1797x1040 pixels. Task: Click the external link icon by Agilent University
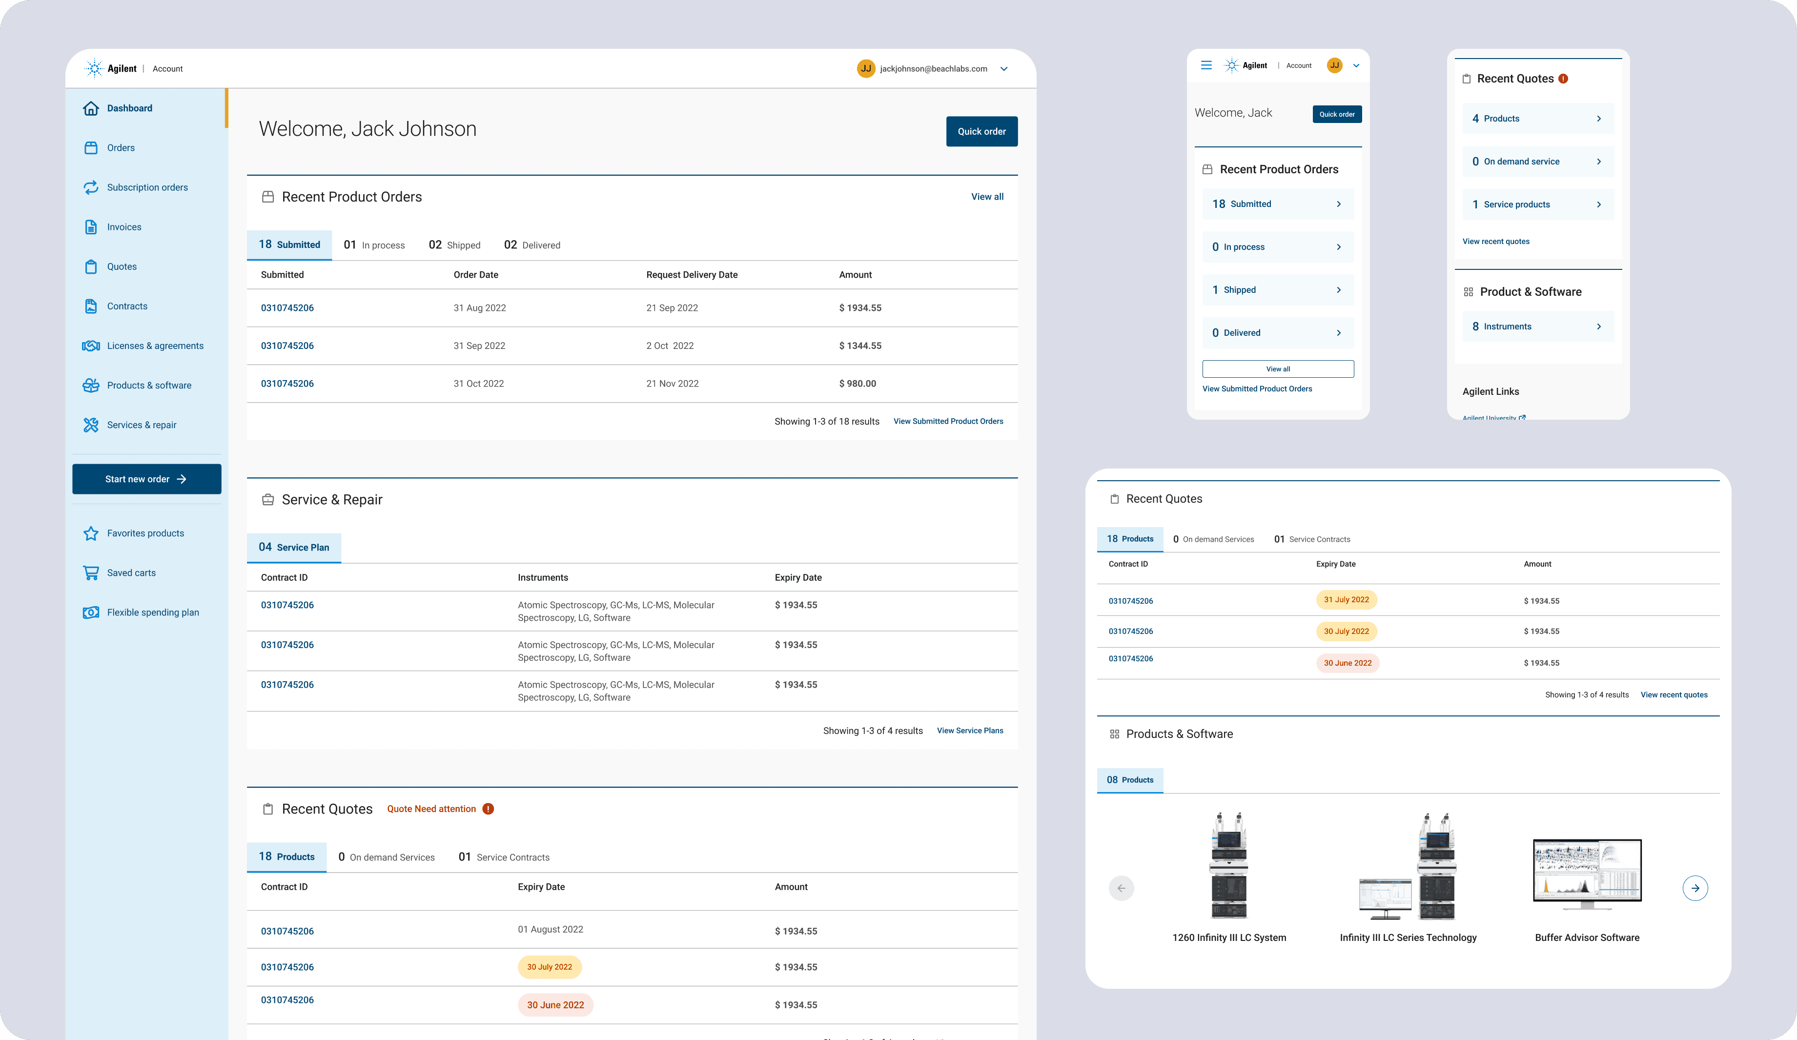click(x=1522, y=417)
